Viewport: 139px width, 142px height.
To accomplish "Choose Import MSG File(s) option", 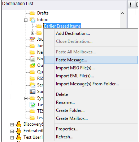I will [91, 68].
